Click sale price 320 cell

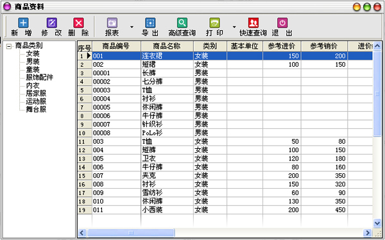click(x=324, y=184)
